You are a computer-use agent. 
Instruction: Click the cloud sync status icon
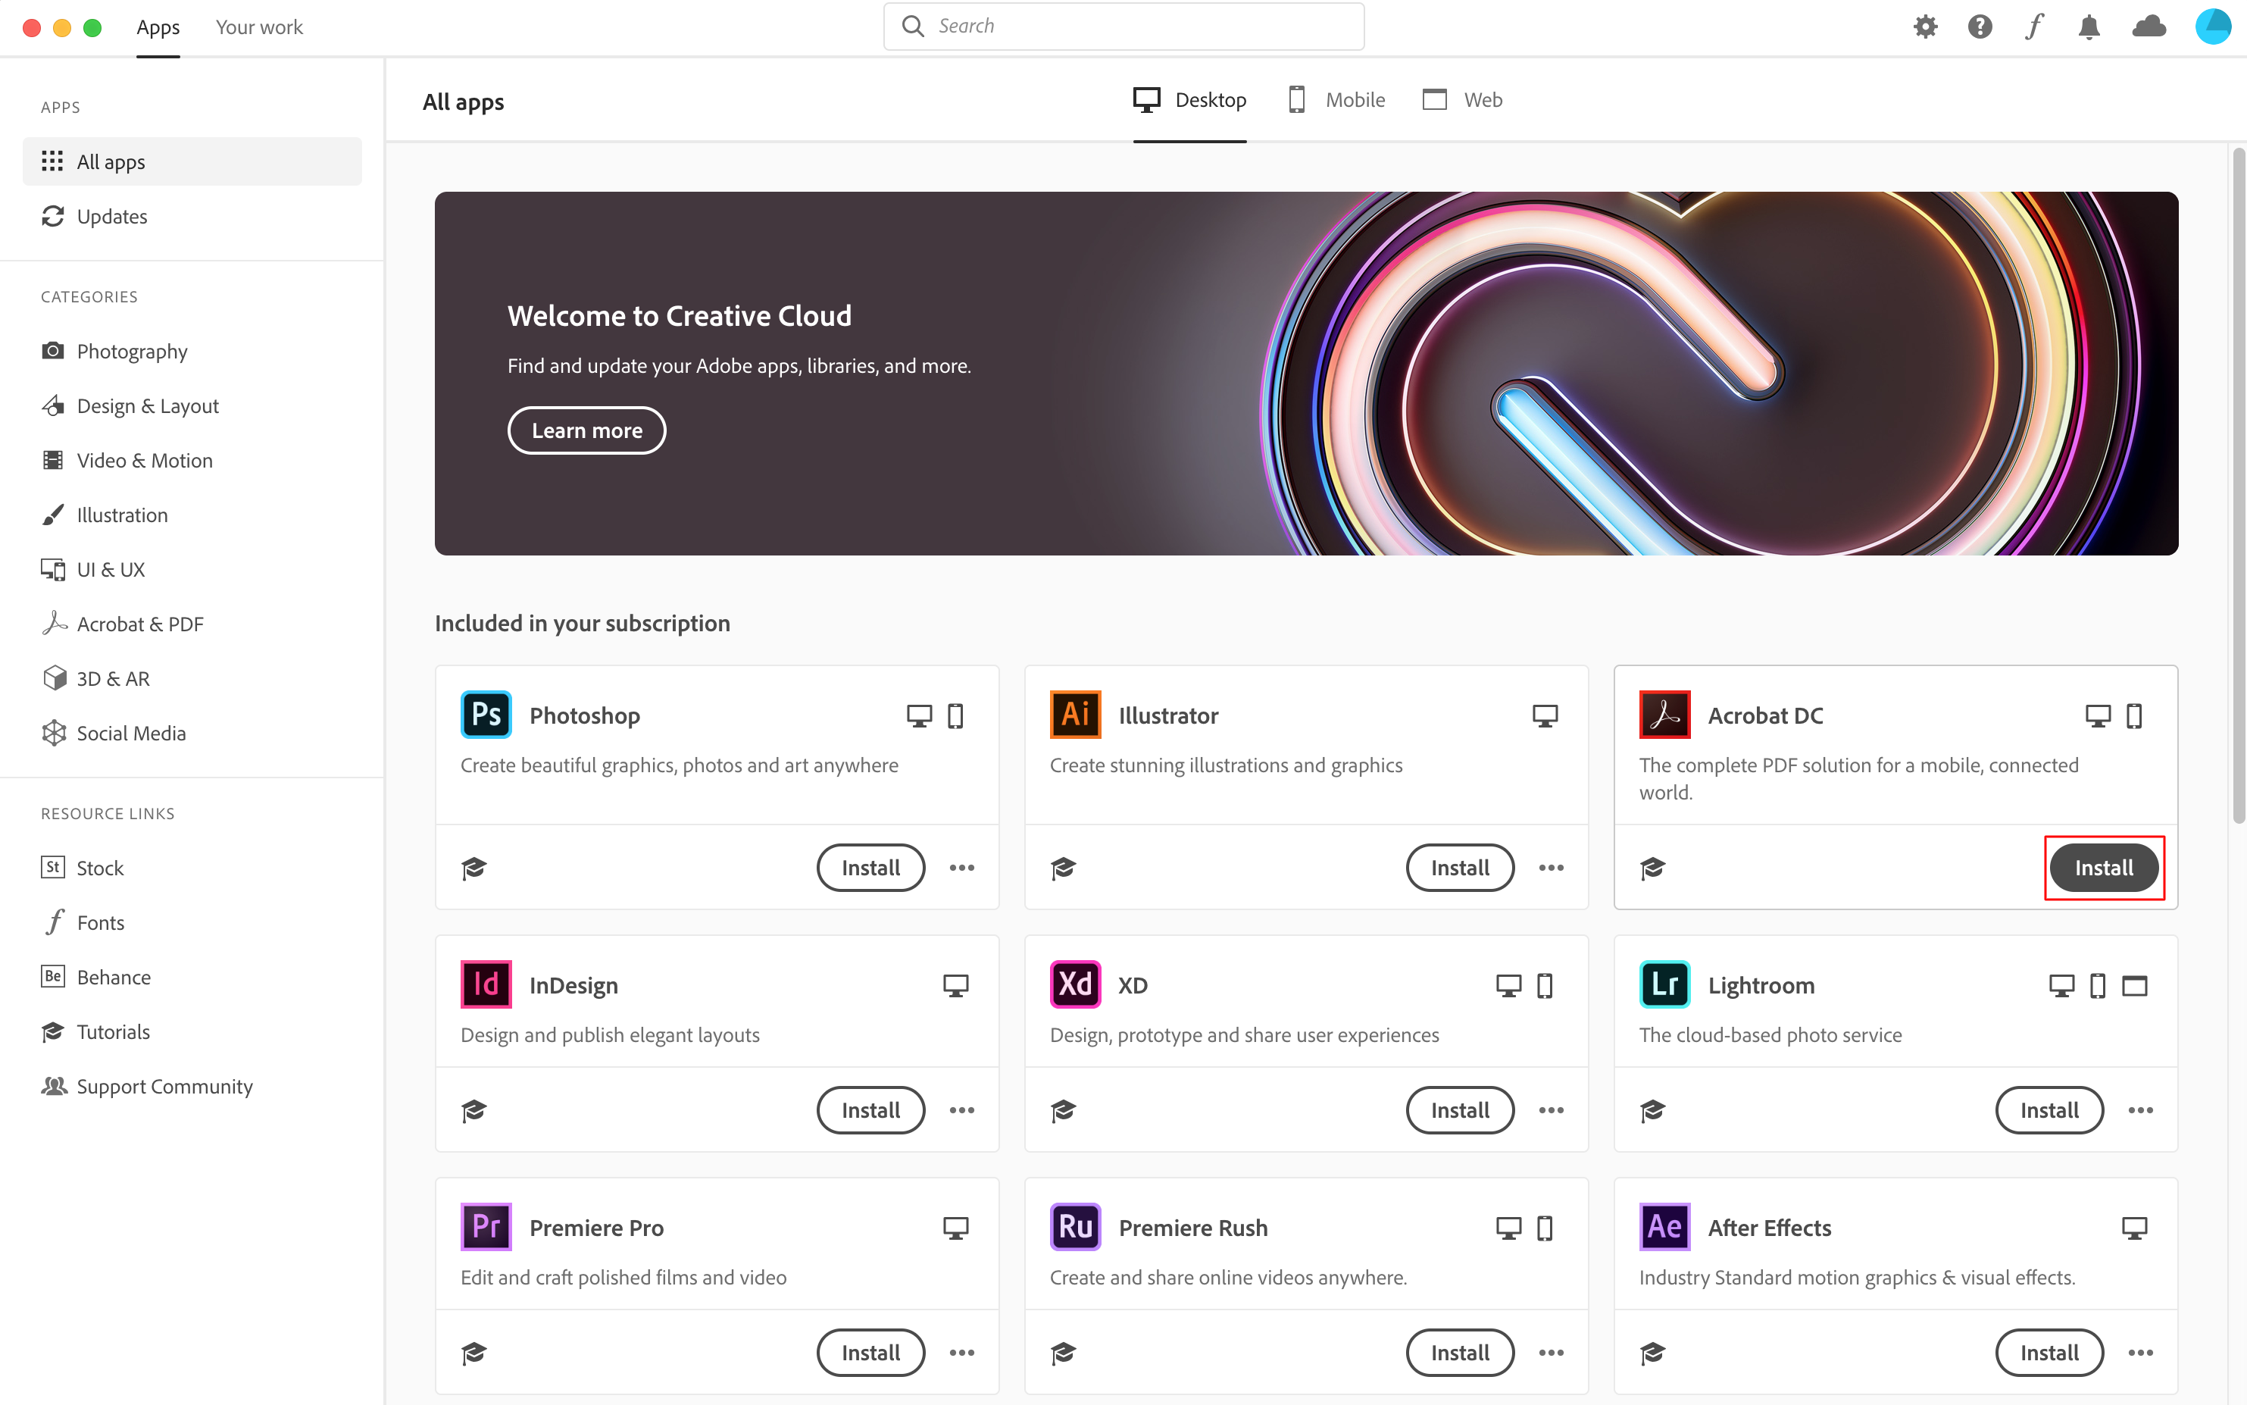pyautogui.click(x=2149, y=27)
